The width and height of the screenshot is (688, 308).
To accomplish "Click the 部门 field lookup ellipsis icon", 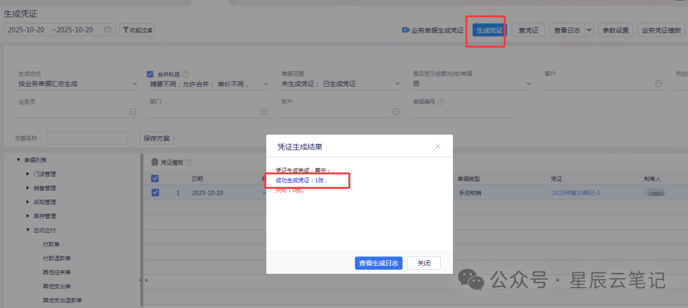I will coord(264,112).
